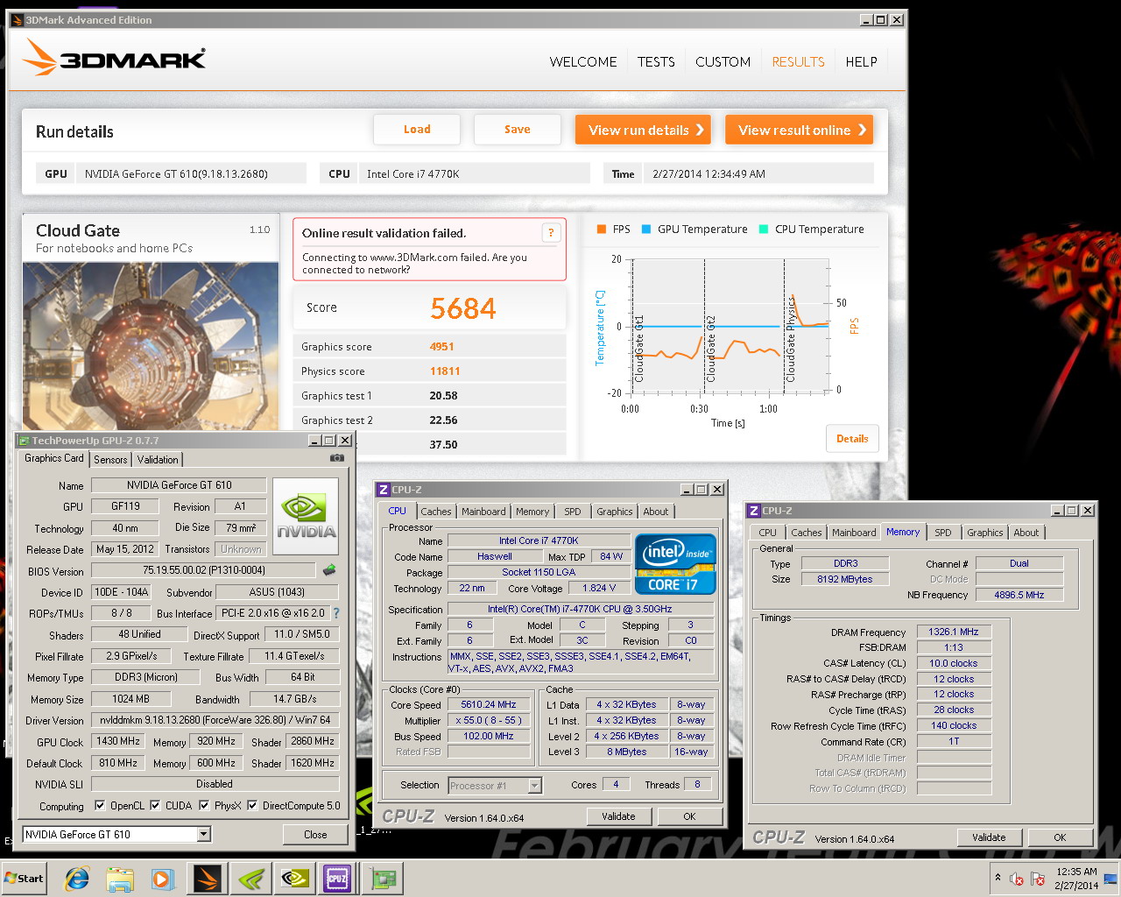Toggle the GPU Temperature legend marker
The height and width of the screenshot is (897, 1121).
646,230
